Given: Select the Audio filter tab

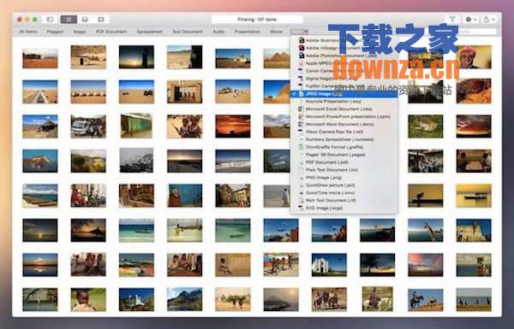Looking at the screenshot, I should (x=218, y=32).
